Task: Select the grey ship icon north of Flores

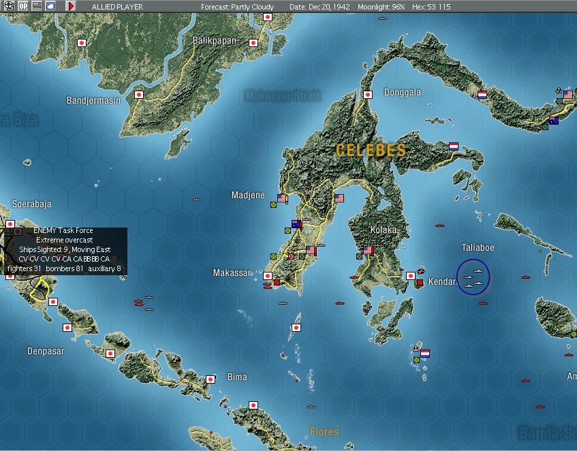Action: coord(311,407)
